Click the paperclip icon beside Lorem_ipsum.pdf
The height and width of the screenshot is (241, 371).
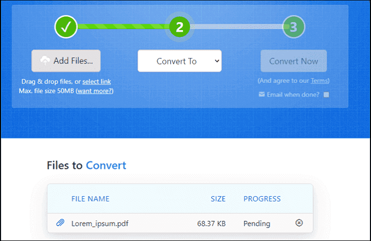point(60,223)
